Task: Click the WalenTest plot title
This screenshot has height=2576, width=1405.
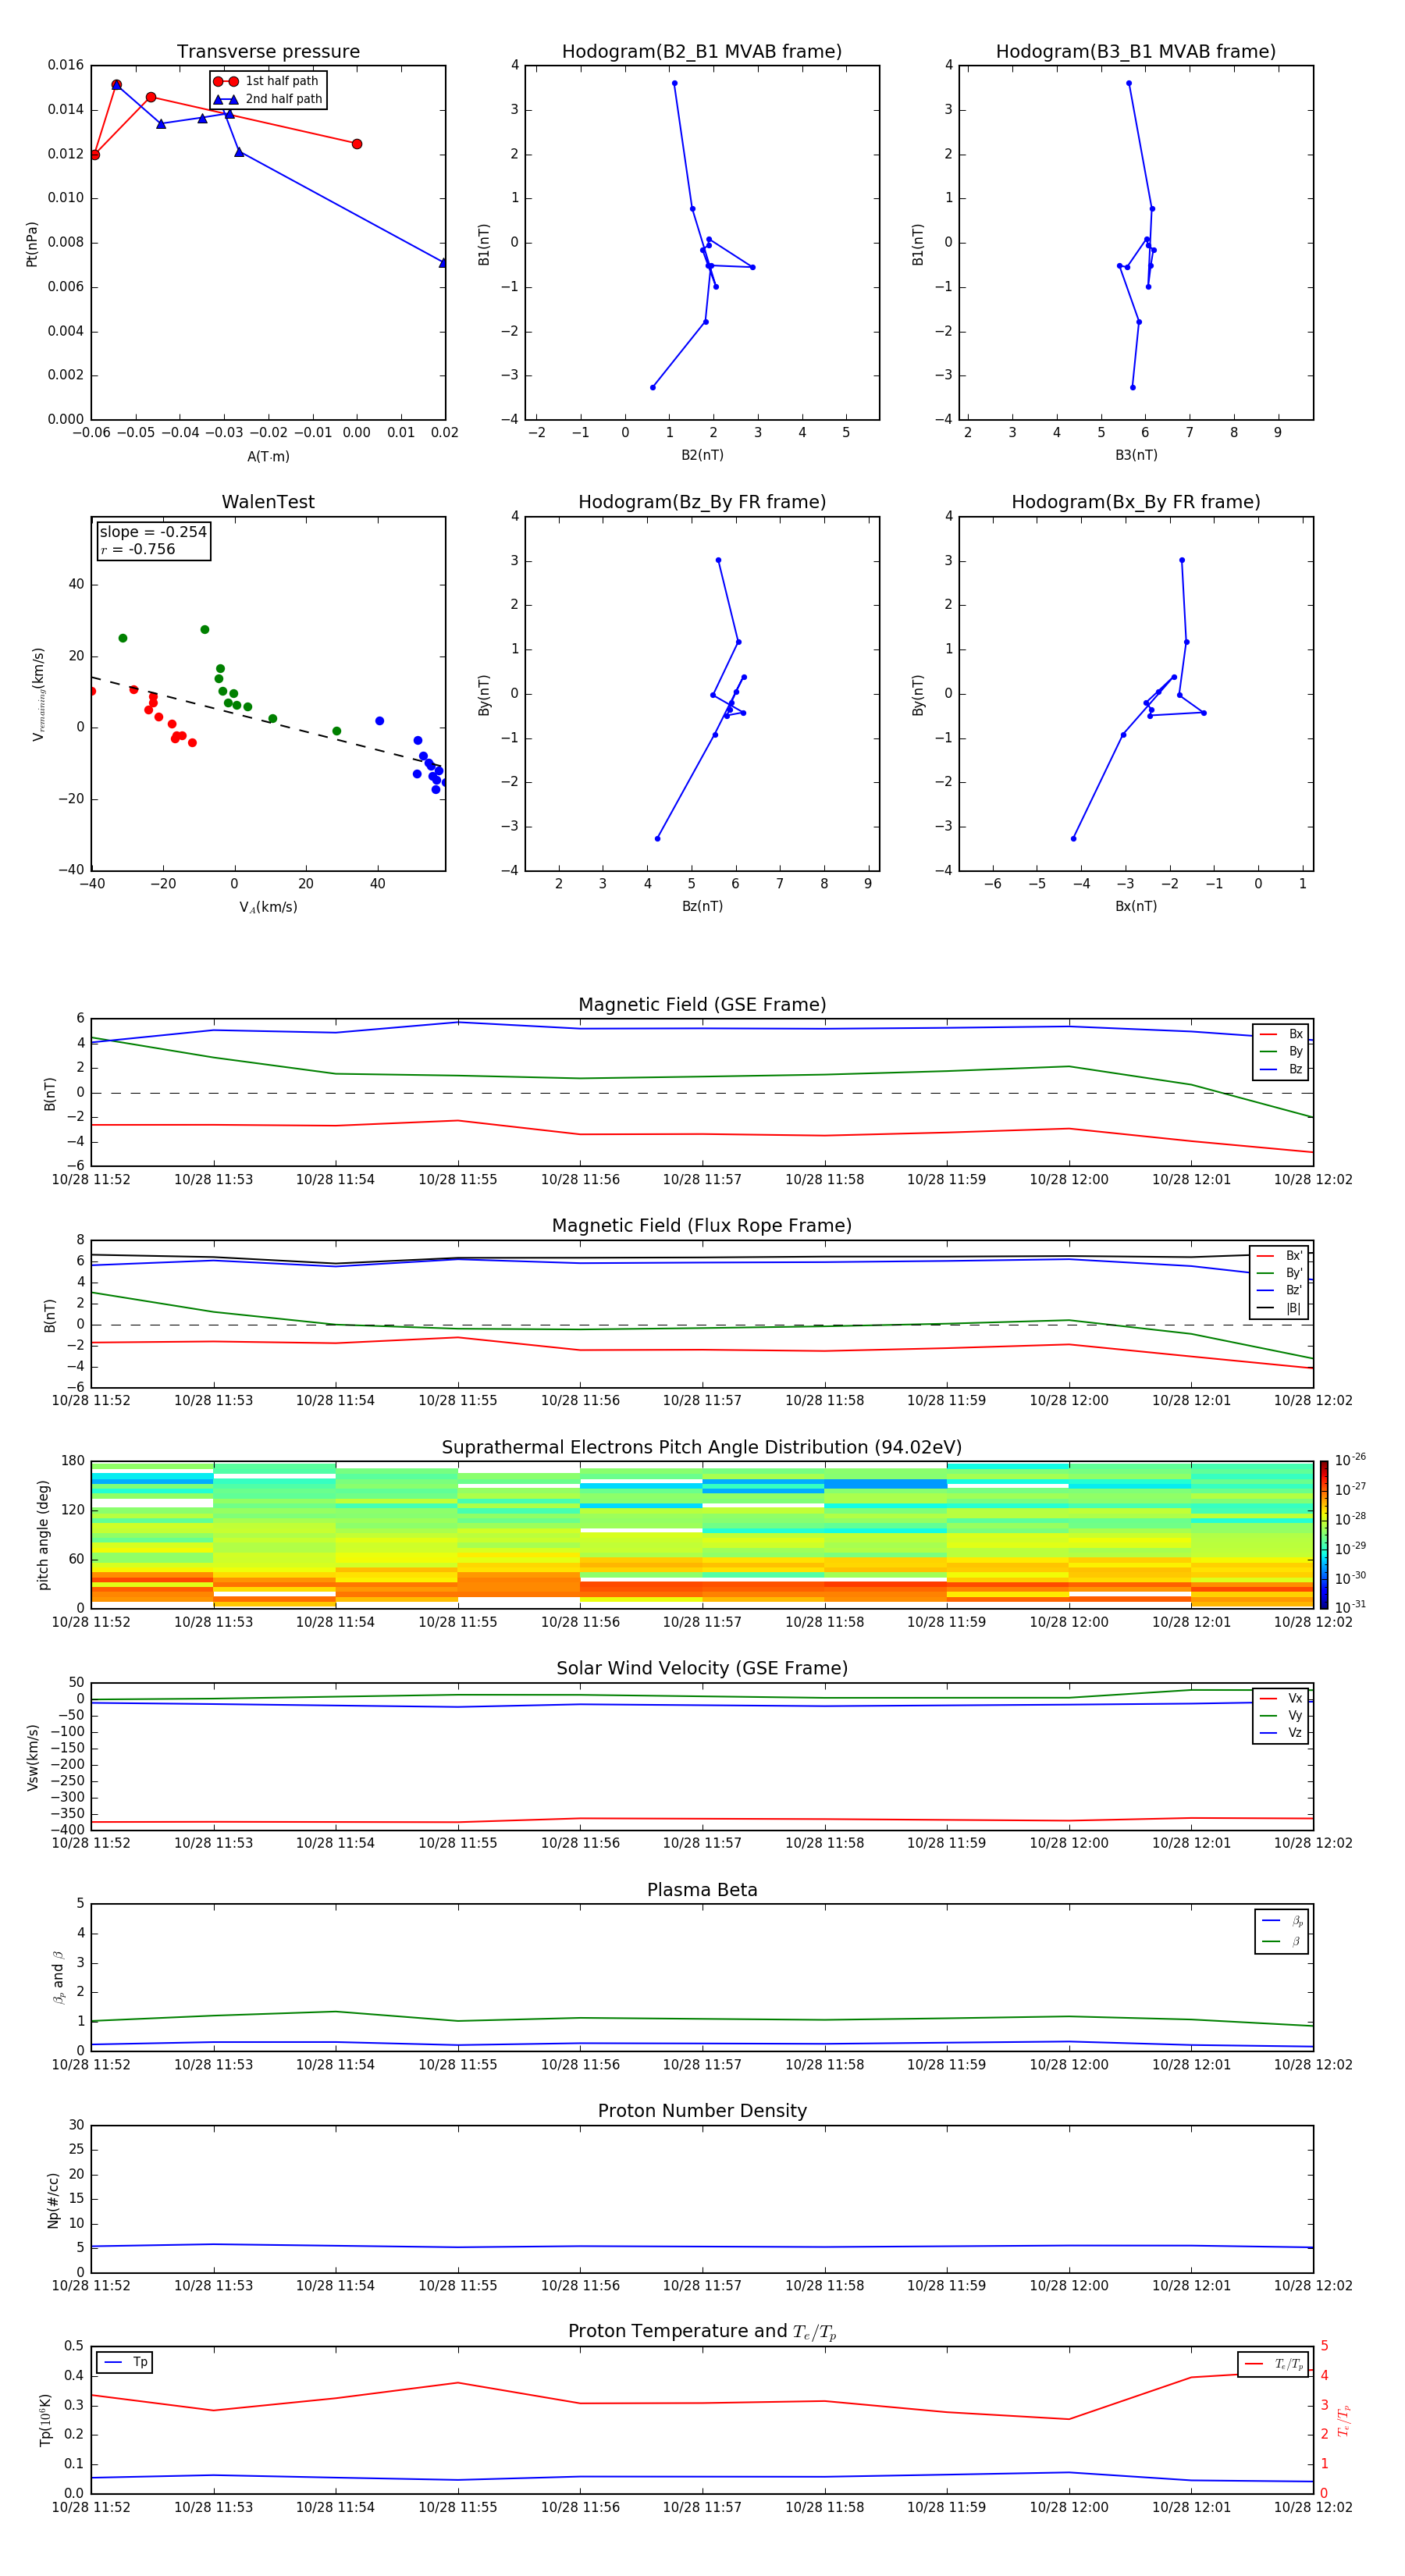Action: pyautogui.click(x=268, y=502)
